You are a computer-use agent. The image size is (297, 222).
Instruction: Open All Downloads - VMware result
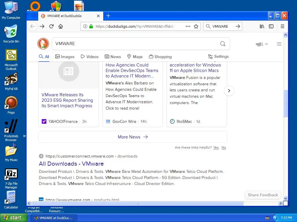(x=71, y=164)
